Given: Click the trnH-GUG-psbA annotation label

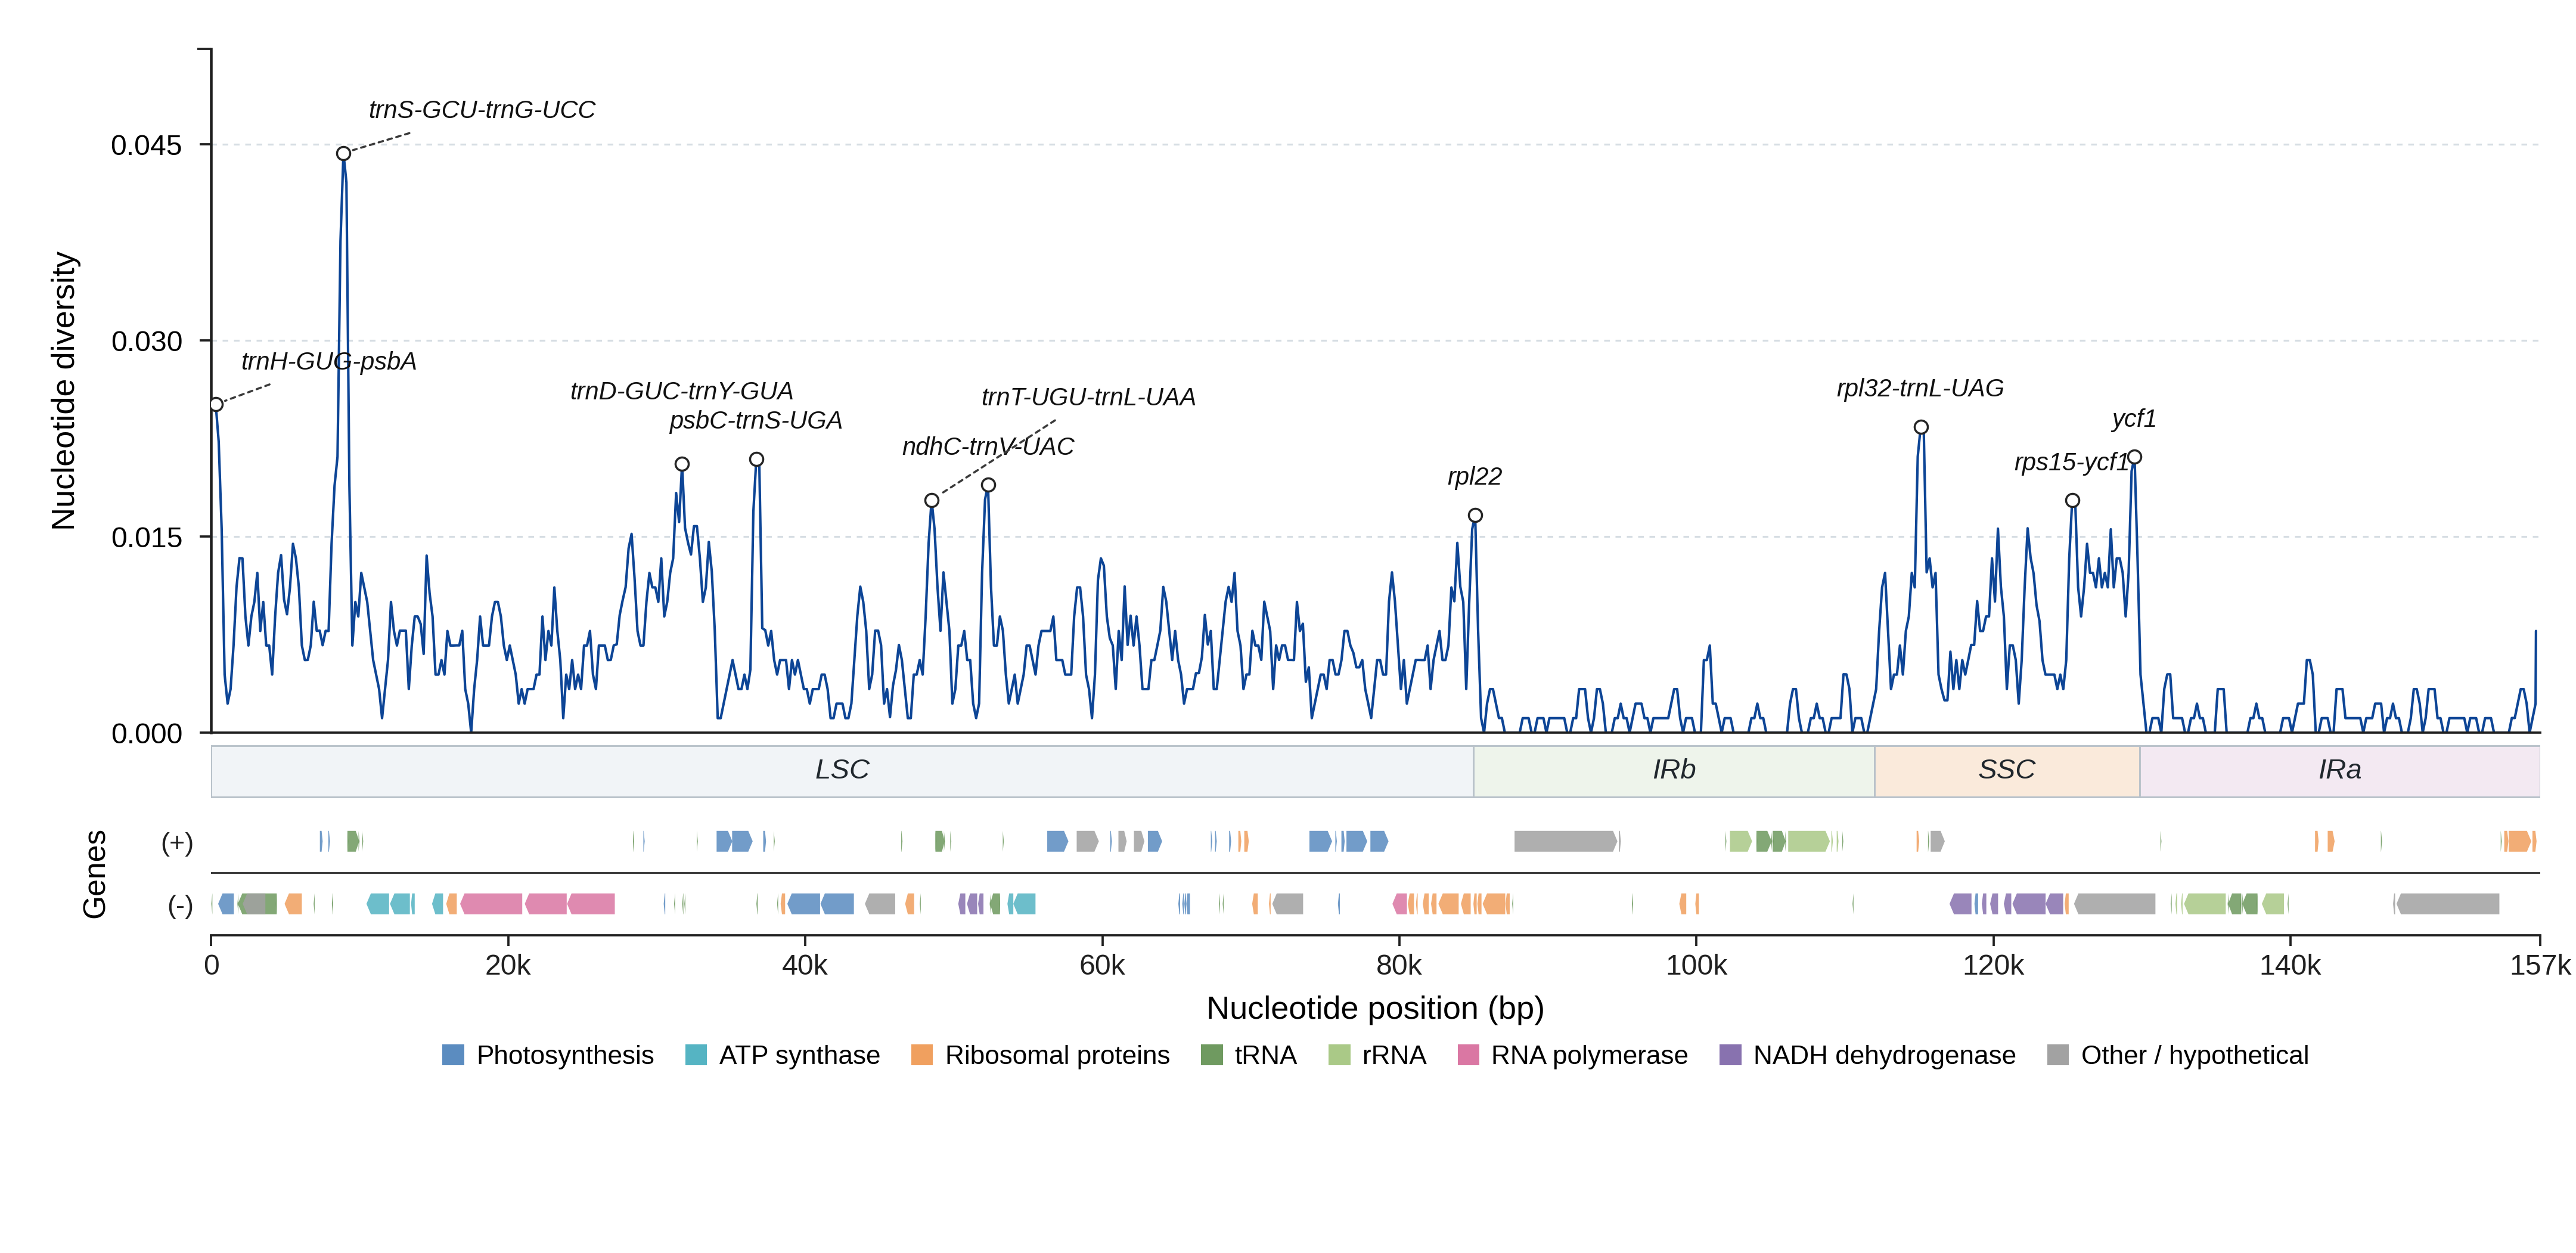Looking at the screenshot, I should coord(329,361).
